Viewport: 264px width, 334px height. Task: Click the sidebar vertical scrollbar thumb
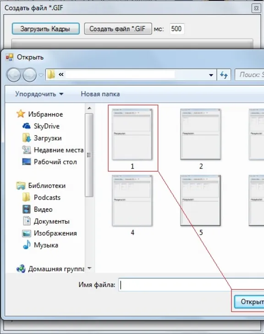pyautogui.click(x=89, y=155)
